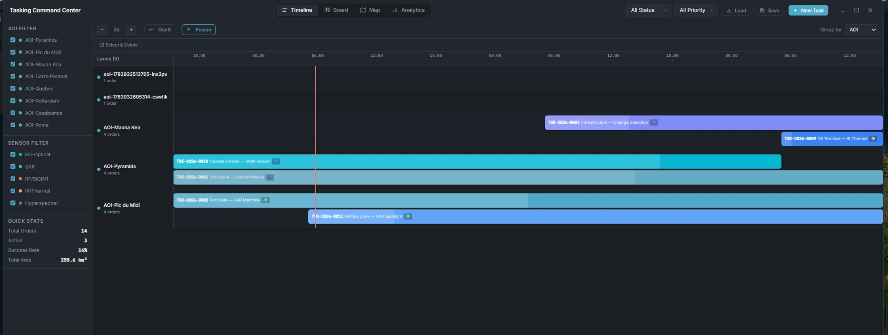The image size is (888, 335).
Task: Click the Load button
Action: [736, 10]
